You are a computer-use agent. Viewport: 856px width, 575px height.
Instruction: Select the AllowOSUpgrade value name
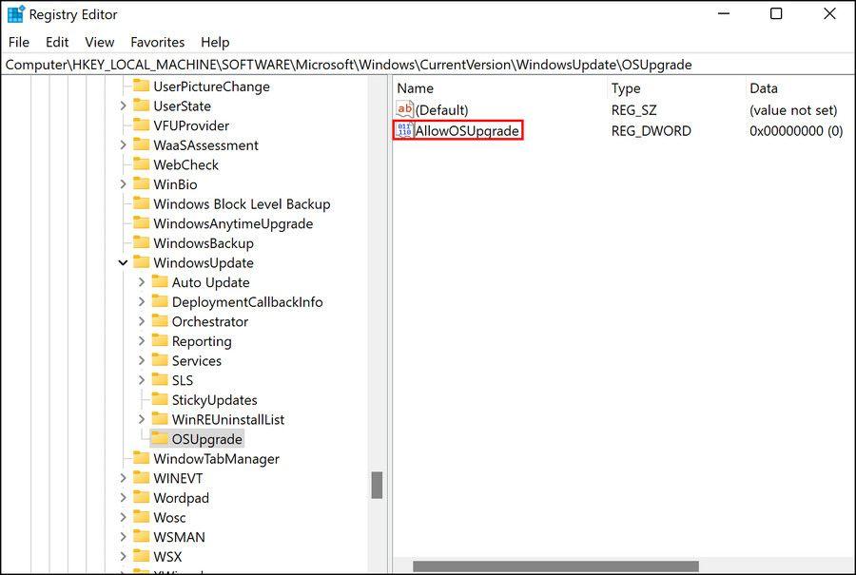point(467,131)
